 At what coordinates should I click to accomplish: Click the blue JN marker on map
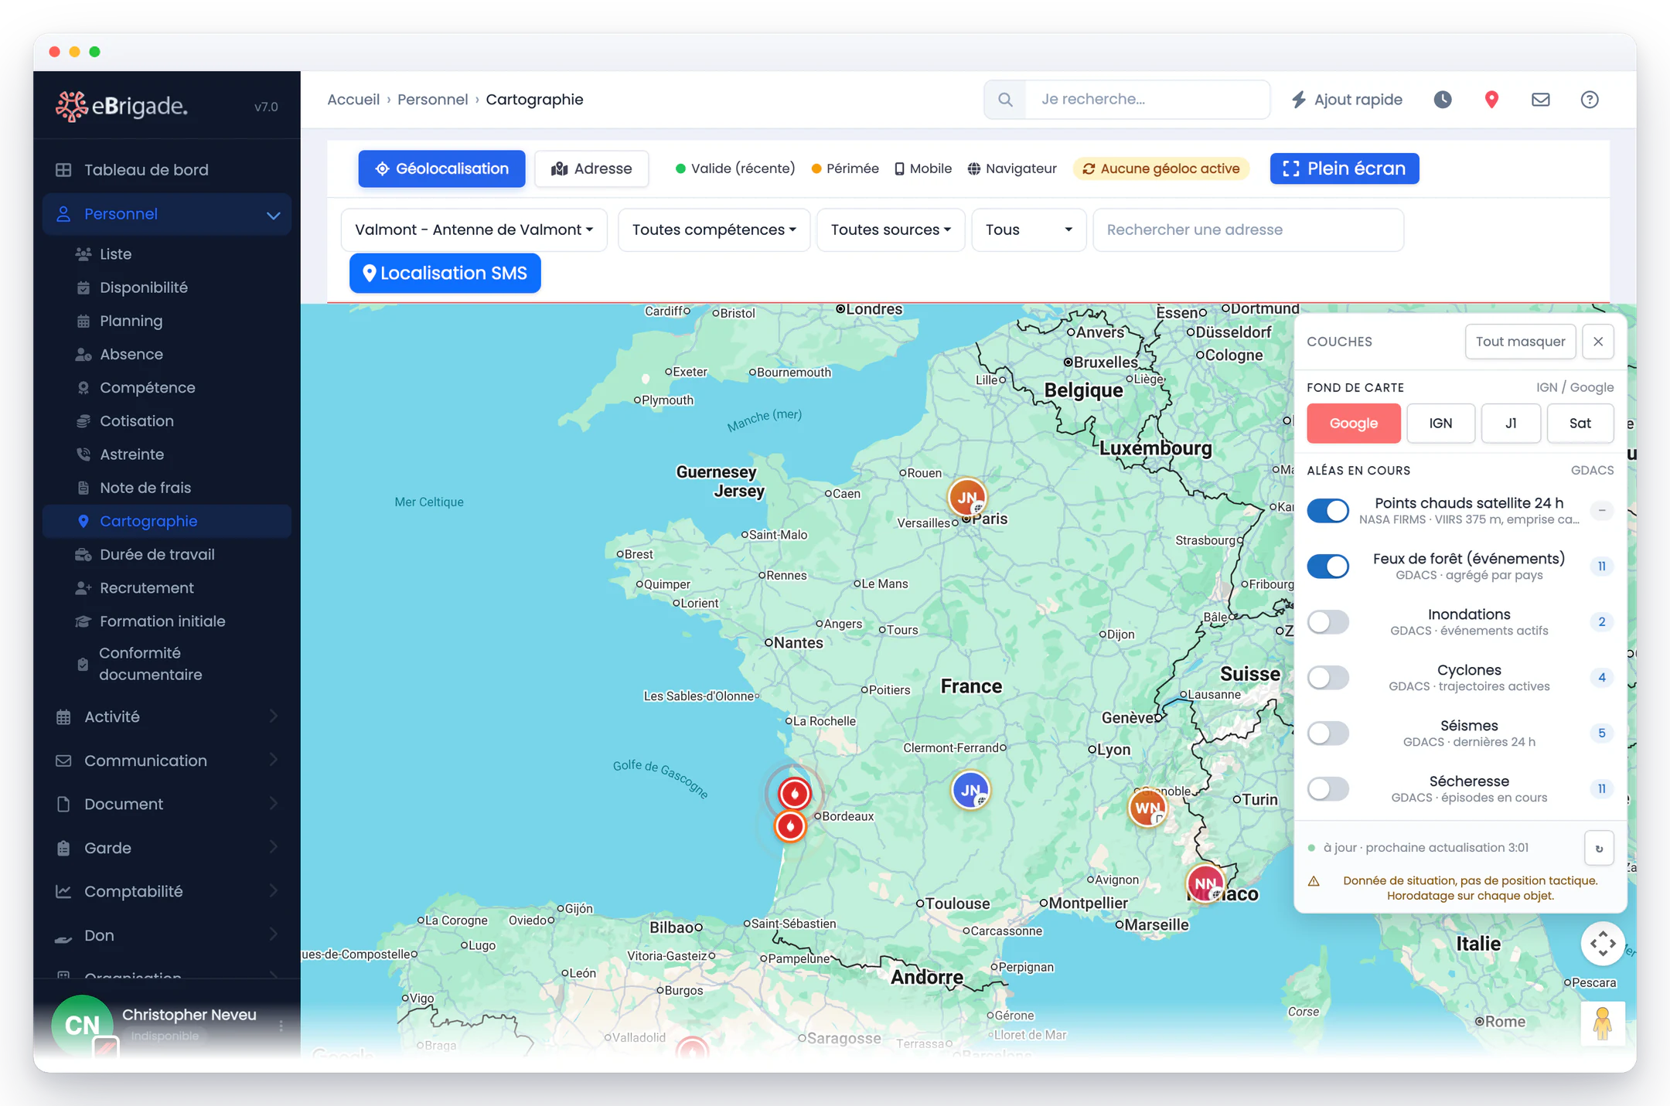[x=970, y=790]
